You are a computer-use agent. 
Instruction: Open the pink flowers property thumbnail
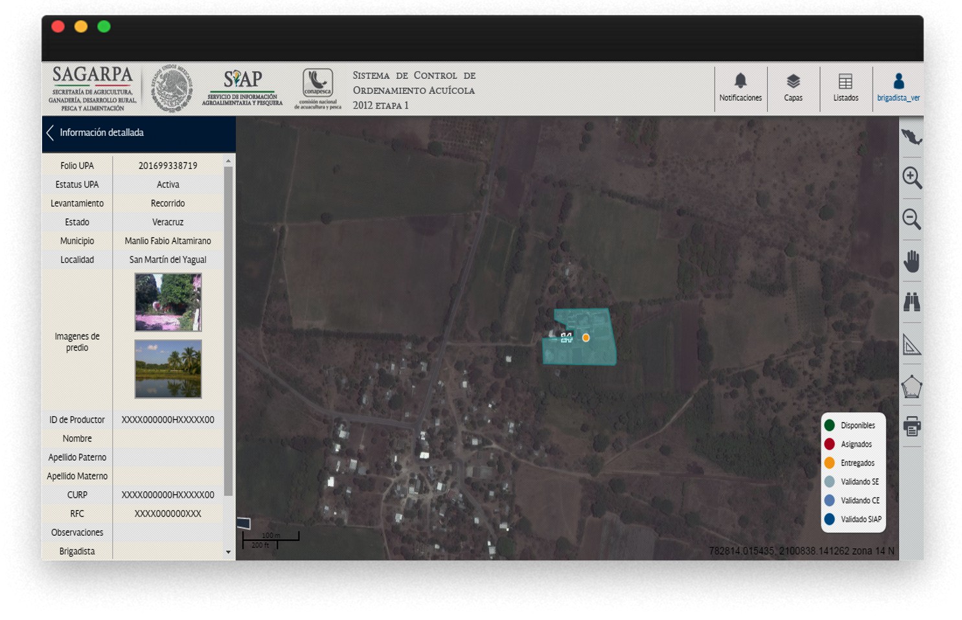pyautogui.click(x=168, y=302)
